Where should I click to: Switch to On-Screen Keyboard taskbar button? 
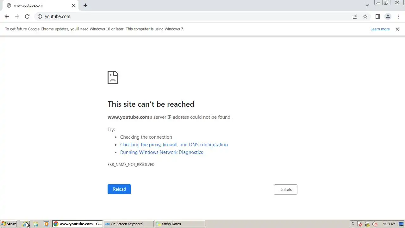(x=128, y=224)
